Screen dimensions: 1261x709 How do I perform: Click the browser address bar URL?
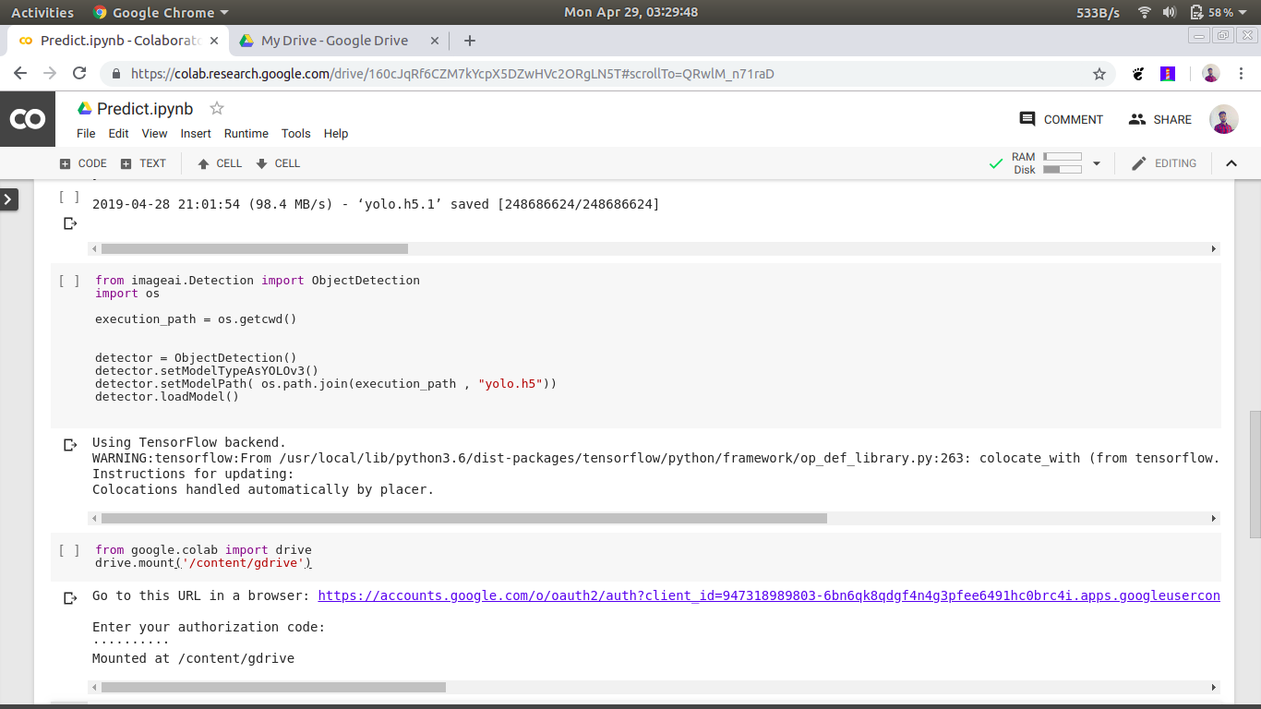point(452,74)
